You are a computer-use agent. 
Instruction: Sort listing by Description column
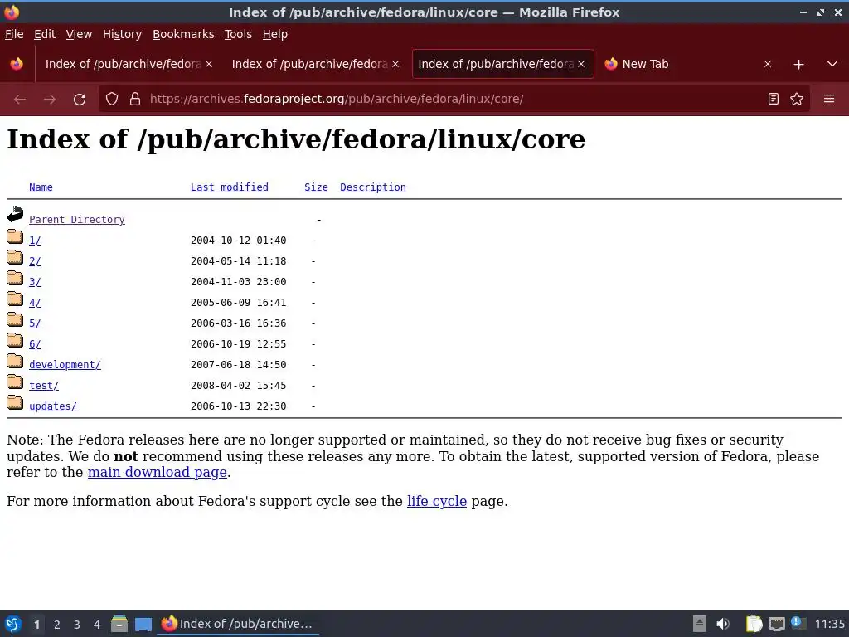click(373, 187)
